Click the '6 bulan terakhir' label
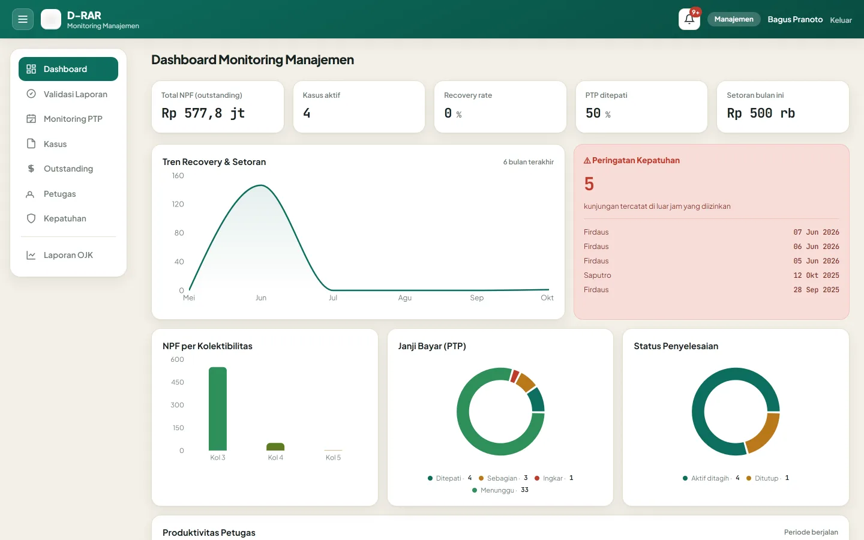Viewport: 864px width, 540px height. 528,162
